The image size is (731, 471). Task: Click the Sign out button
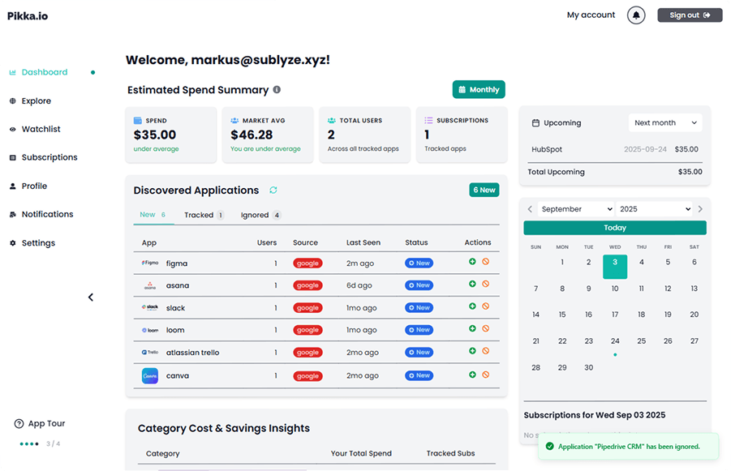[690, 15]
